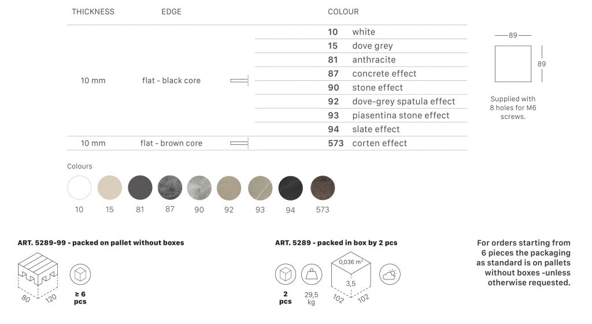The image size is (592, 324).
Task: Click the flat black core edge profile icon
Action: tap(239, 80)
